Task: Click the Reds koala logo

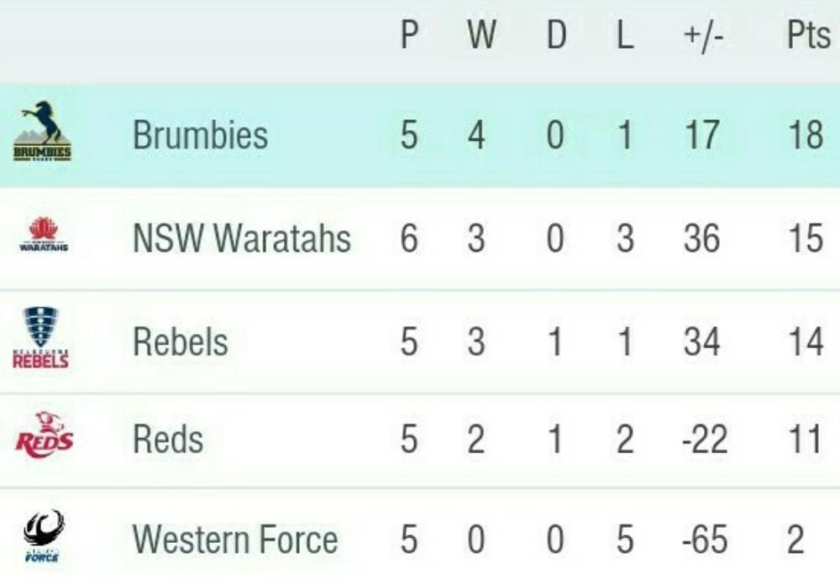Action: click(44, 435)
